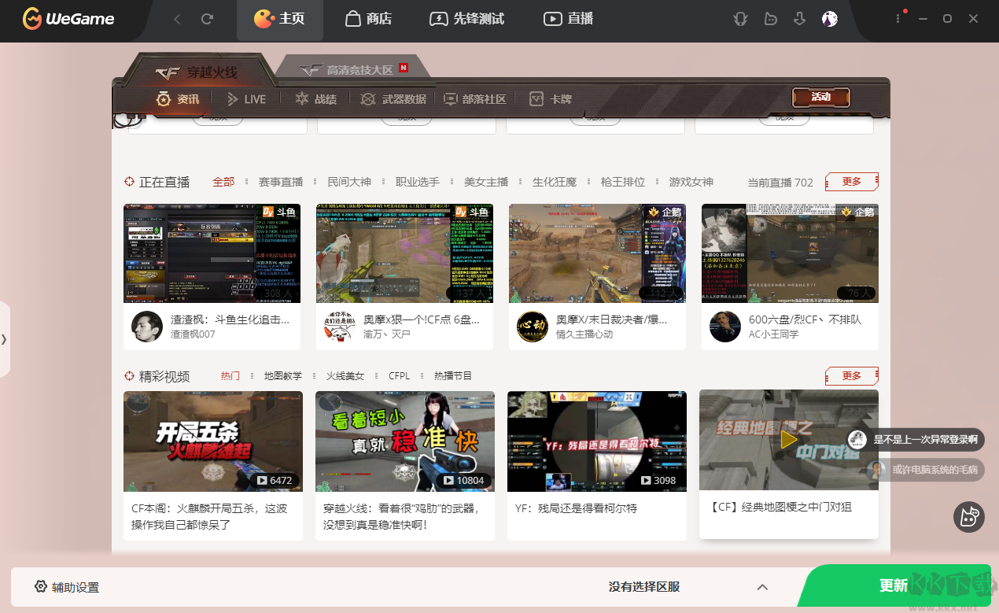Open the download manager icon
This screenshot has width=999, height=613.
pos(800,19)
